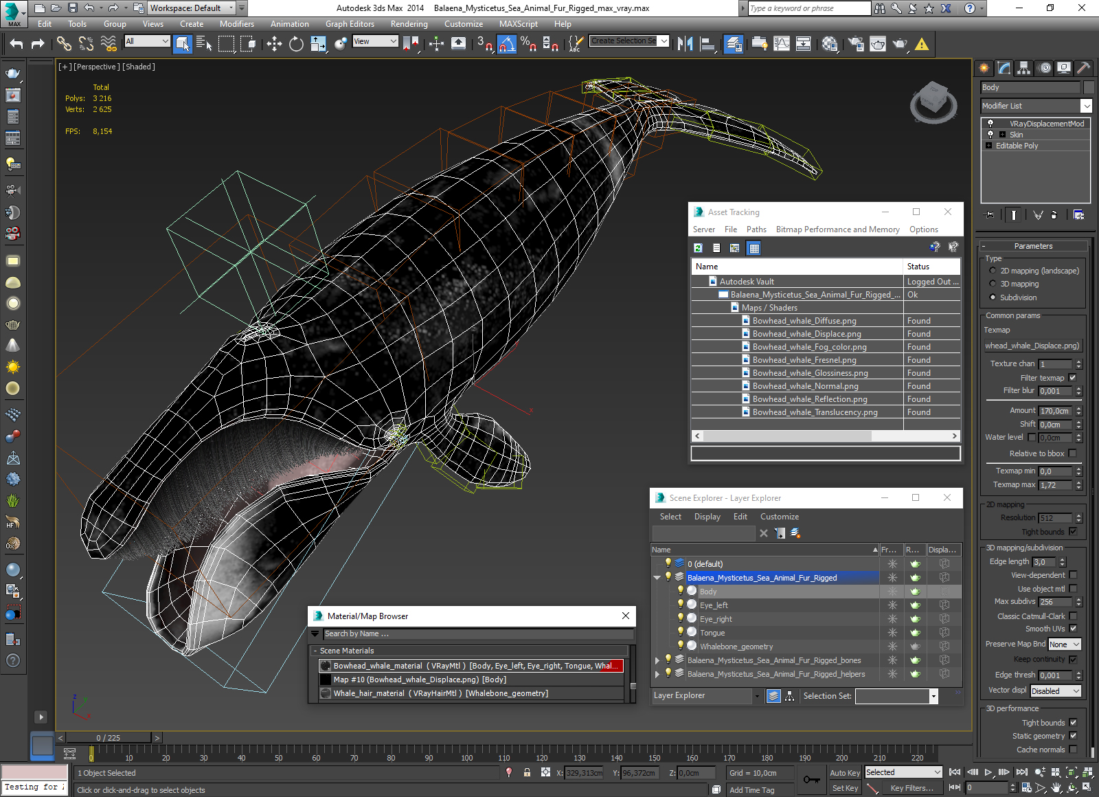
Task: Click the Add Time Tag field
Action: pos(760,790)
